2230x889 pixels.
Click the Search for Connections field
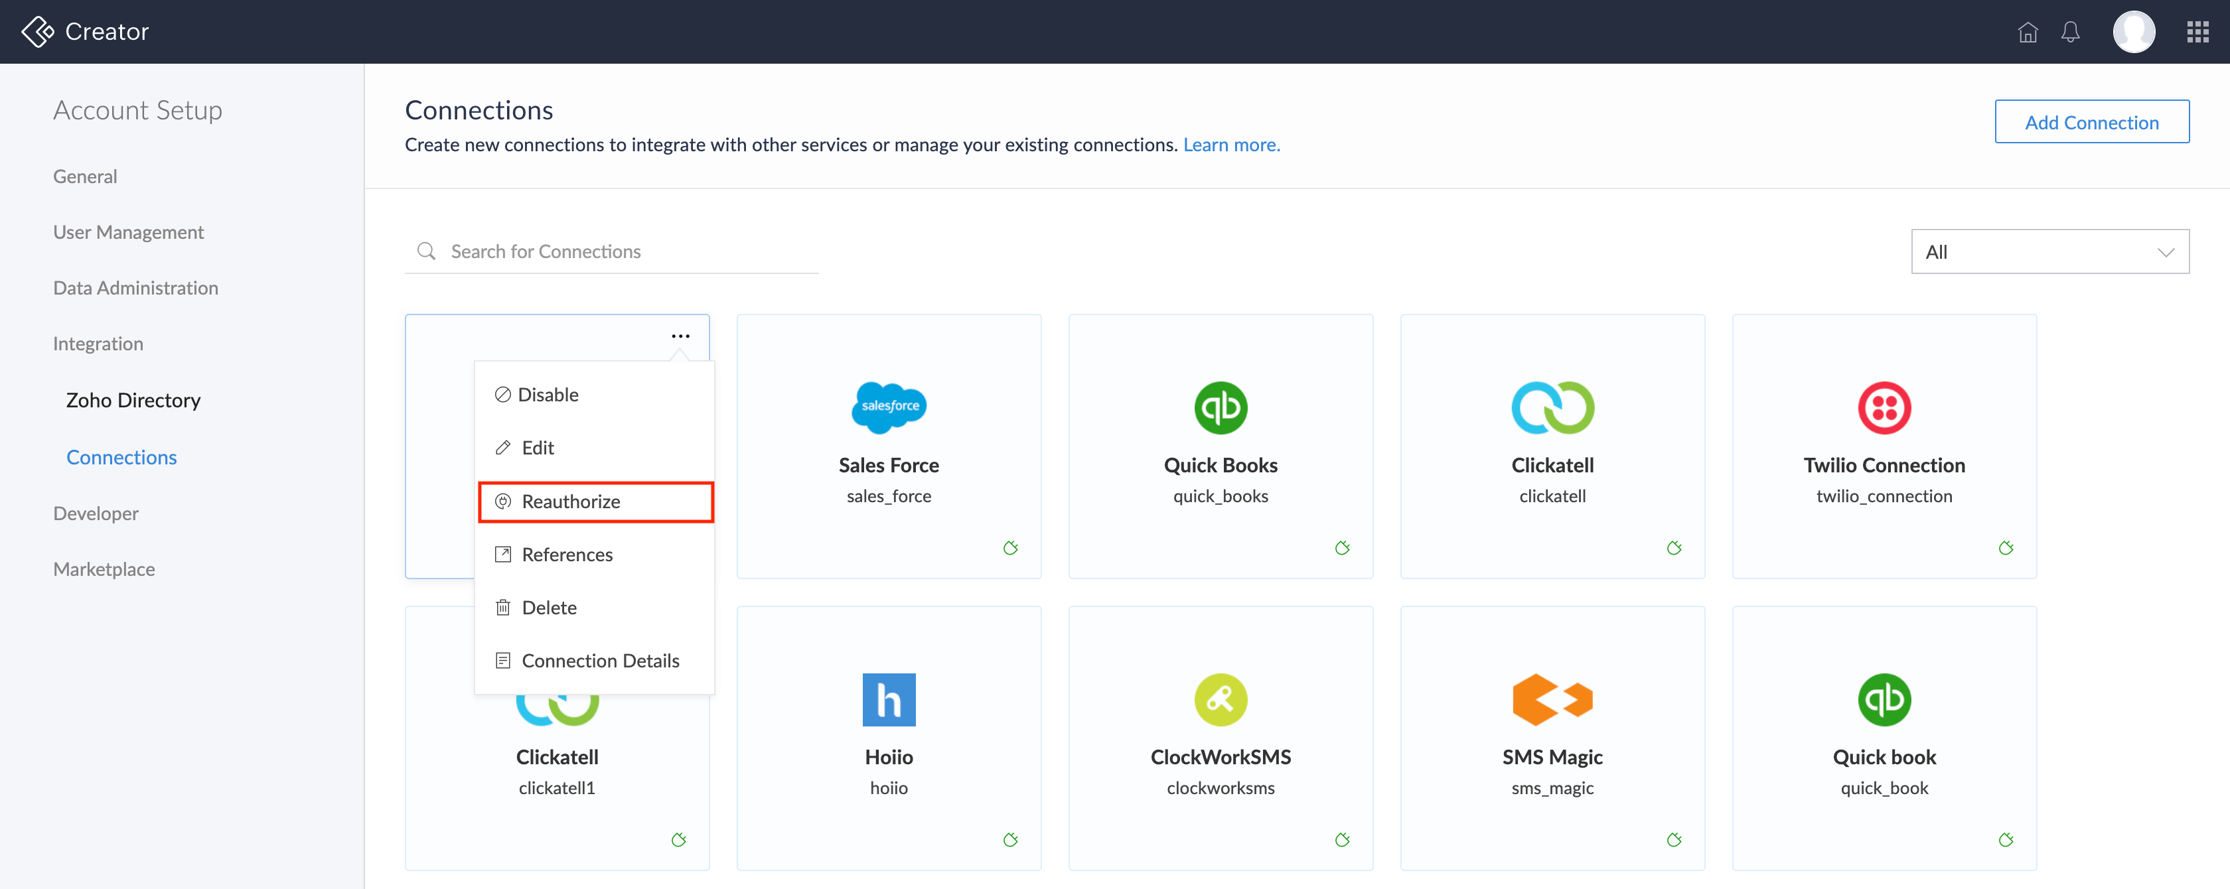611,252
